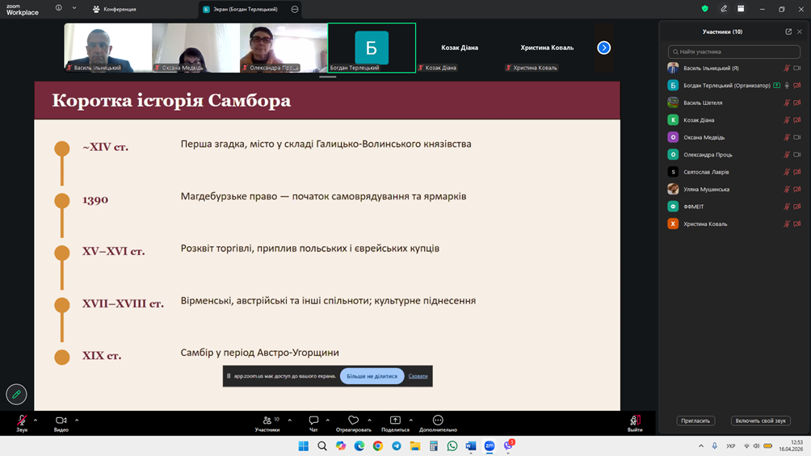Image resolution: width=811 pixels, height=456 pixels.
Task: Unmute the microphone in the toolbar
Action: 22,420
